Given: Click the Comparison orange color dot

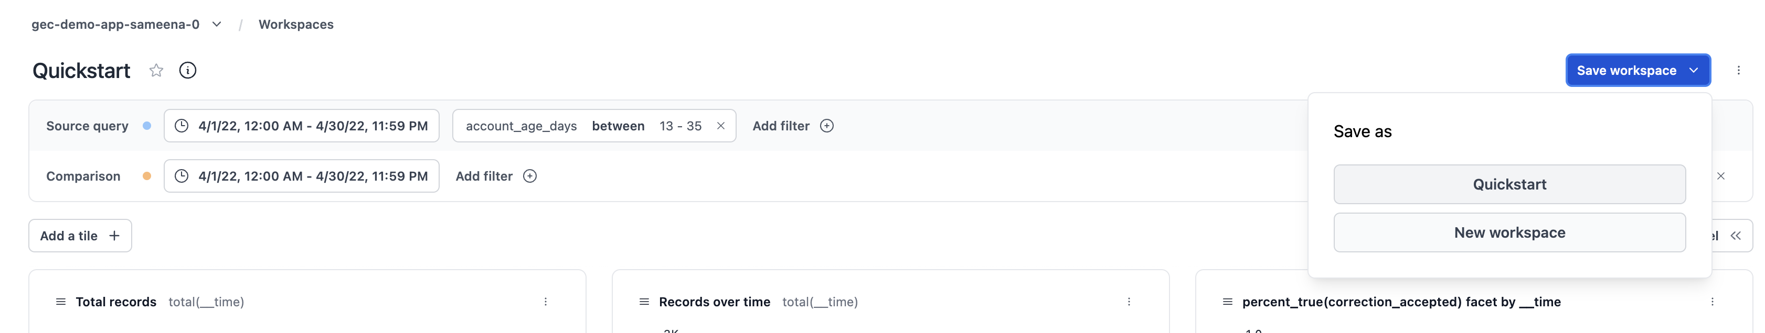Looking at the screenshot, I should coord(146,176).
